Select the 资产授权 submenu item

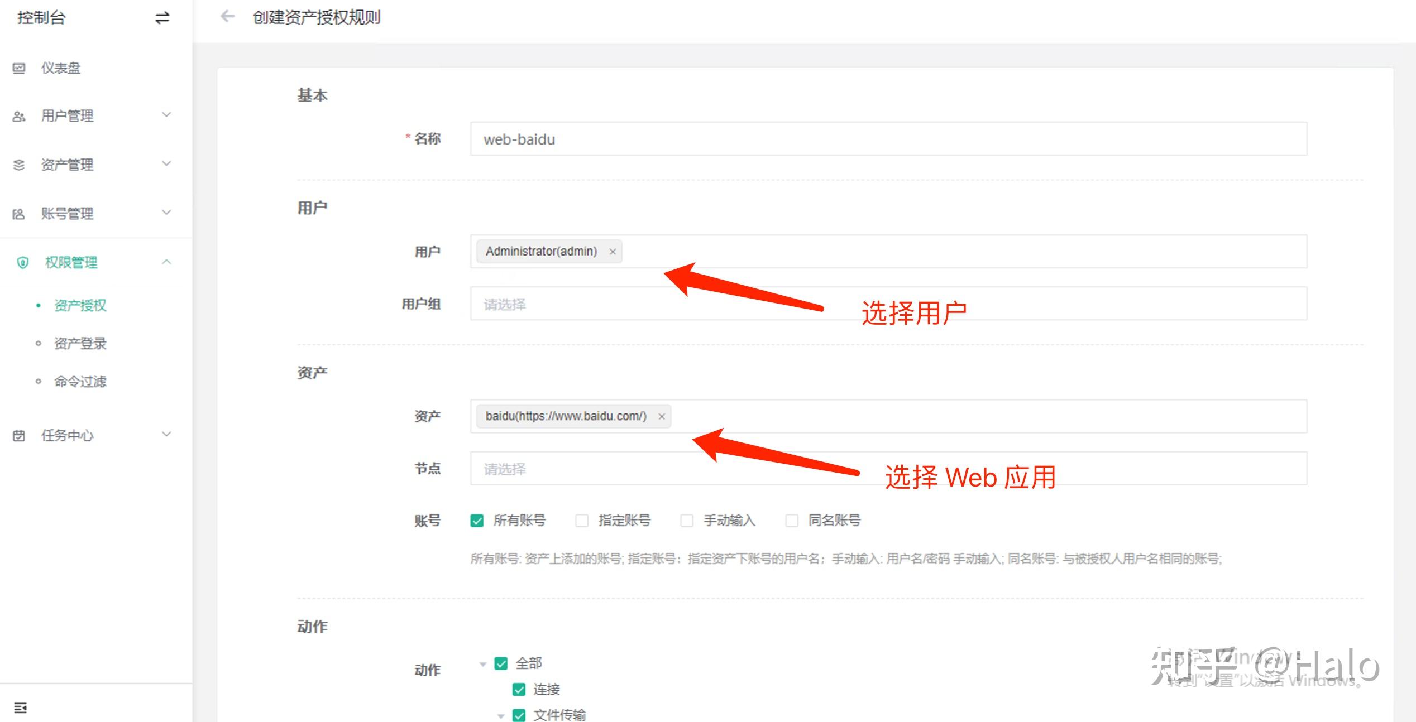click(x=80, y=306)
